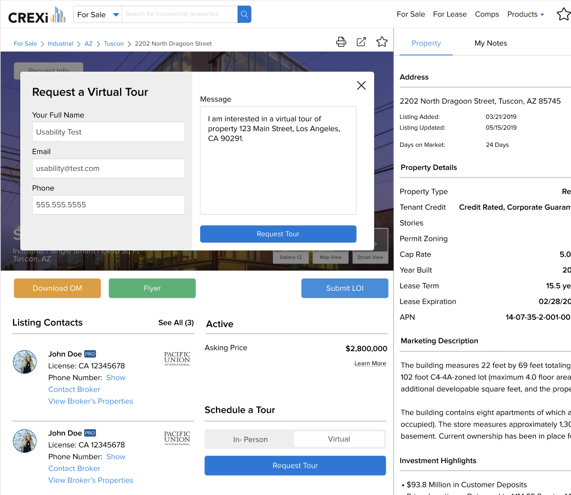Favorite this listing with star icon
The height and width of the screenshot is (495, 571).
(382, 42)
